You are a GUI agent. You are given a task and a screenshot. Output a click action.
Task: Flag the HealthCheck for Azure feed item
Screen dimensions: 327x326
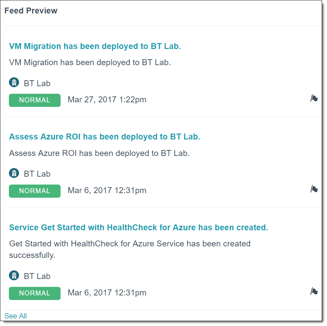(314, 291)
